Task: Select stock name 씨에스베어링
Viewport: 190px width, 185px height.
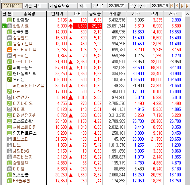Action: (x=25, y=127)
